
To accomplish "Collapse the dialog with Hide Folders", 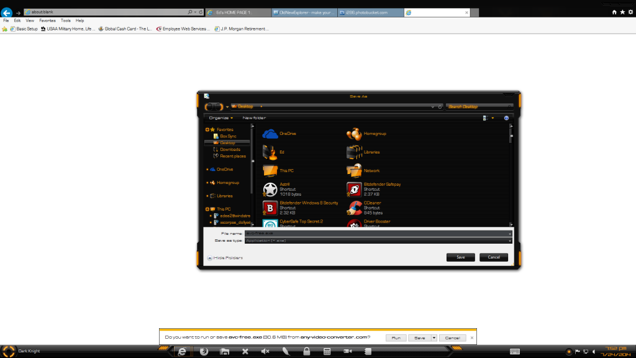I will click(227, 257).
